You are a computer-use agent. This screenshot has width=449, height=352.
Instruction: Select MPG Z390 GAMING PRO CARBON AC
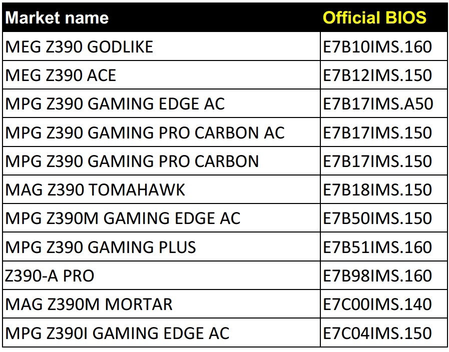point(145,132)
